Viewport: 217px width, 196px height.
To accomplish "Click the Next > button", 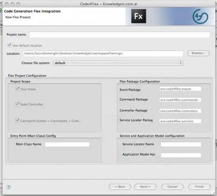I will tap(145, 187).
